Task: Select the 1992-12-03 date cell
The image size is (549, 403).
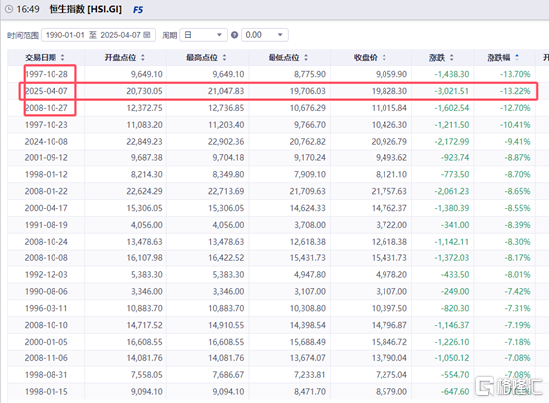Action: tap(47, 275)
